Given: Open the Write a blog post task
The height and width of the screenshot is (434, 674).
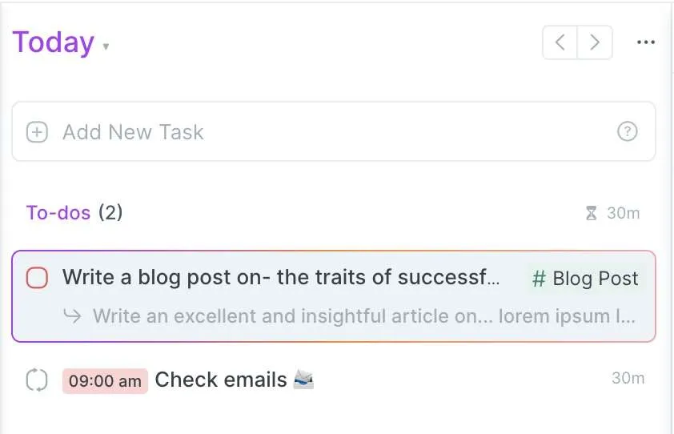Looking at the screenshot, I should point(281,277).
